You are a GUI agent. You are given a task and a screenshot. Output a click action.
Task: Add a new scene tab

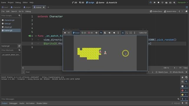pyautogui.click(x=48, y=7)
